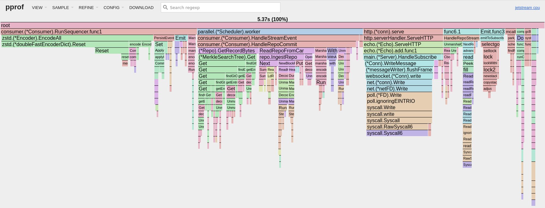Click the DOWNLOAD menu item
Screen dimensions: 545x208
click(141, 8)
